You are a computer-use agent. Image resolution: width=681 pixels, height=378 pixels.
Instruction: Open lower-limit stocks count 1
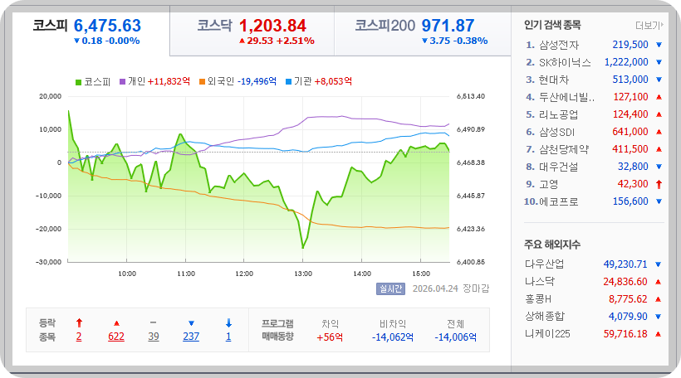tap(228, 337)
